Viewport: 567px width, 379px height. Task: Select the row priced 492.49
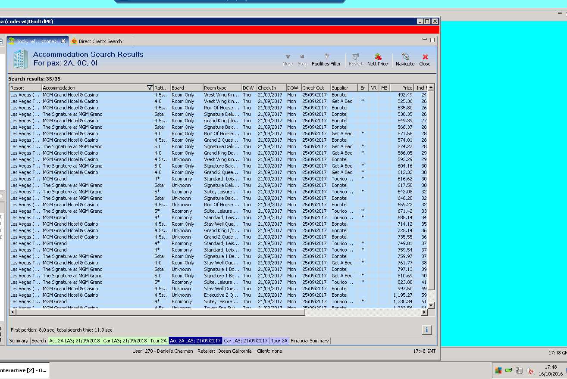click(x=219, y=95)
